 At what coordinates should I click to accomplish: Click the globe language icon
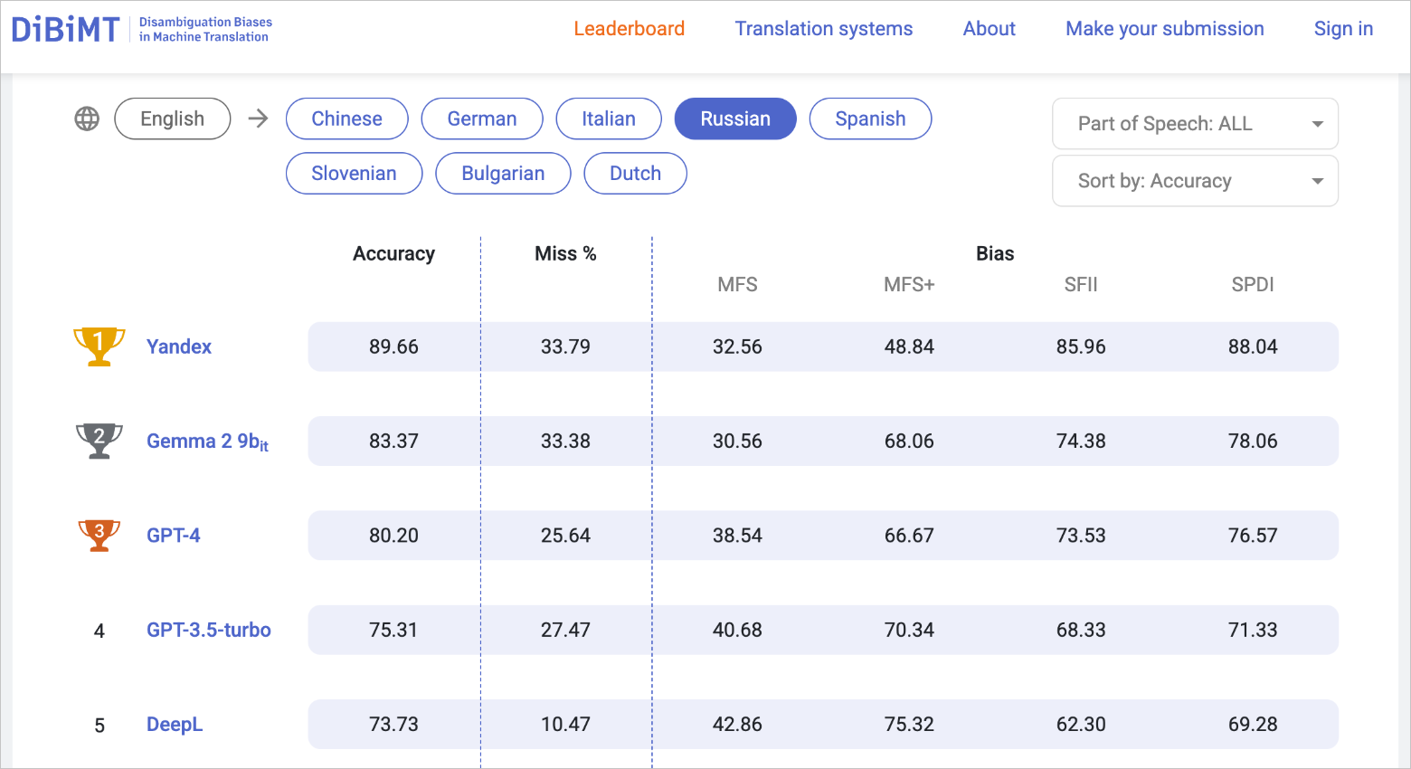[87, 119]
